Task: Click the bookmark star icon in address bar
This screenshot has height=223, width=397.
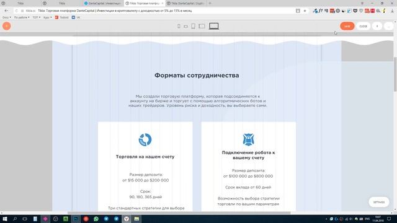Action: coord(305,11)
